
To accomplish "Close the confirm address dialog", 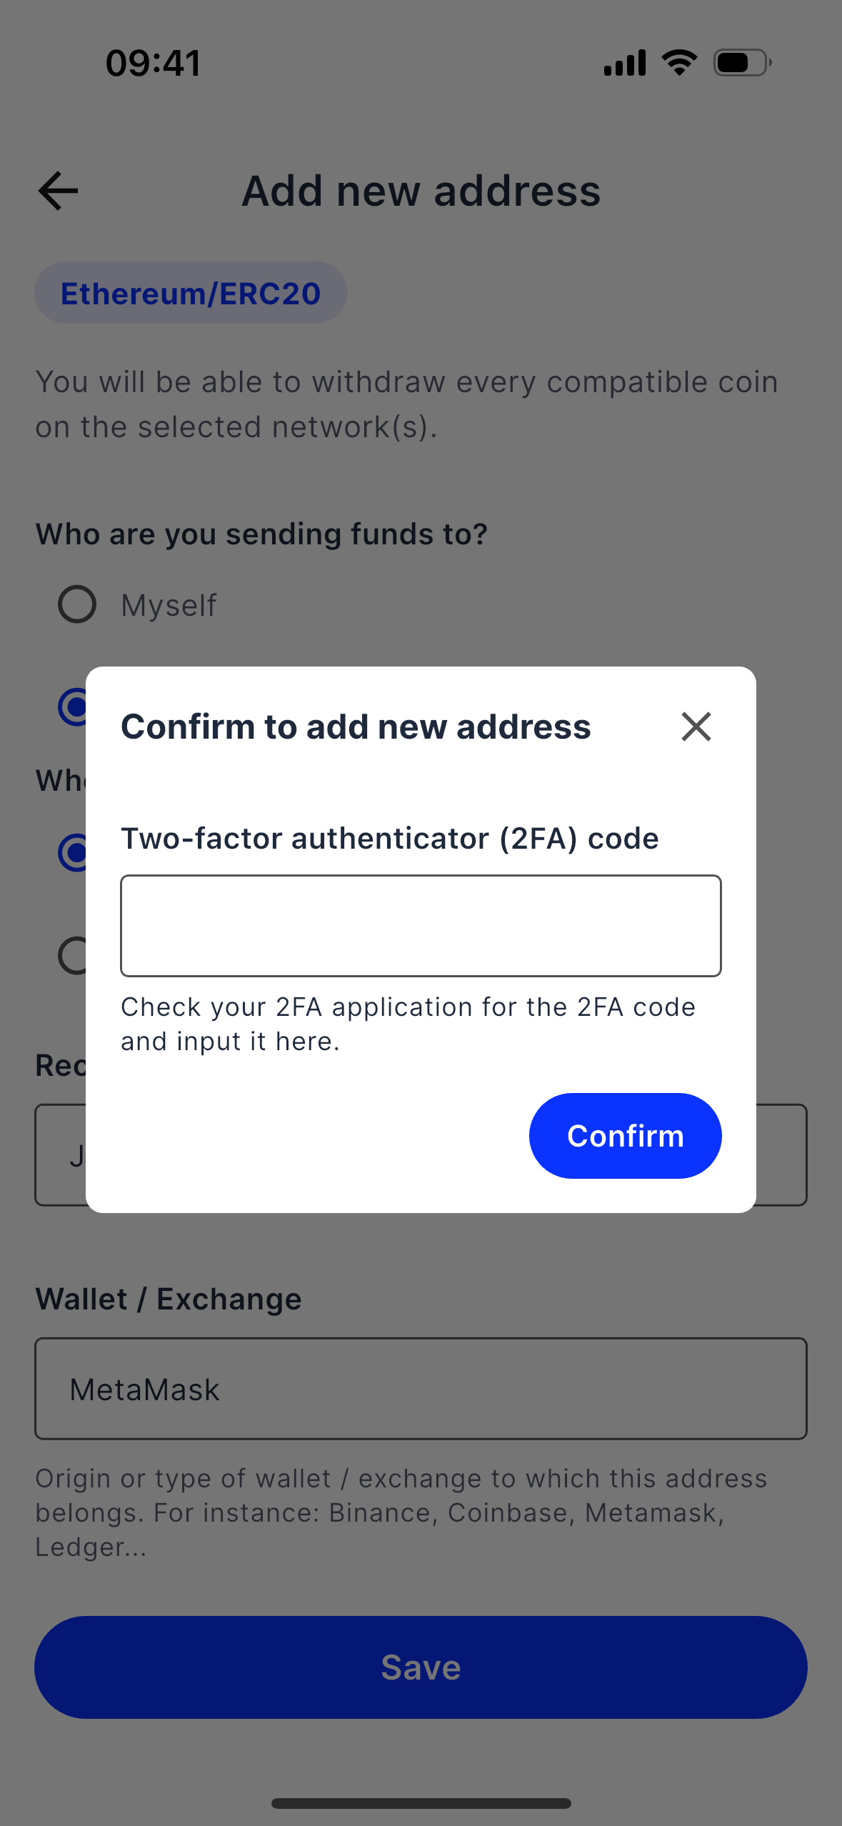I will tap(696, 727).
